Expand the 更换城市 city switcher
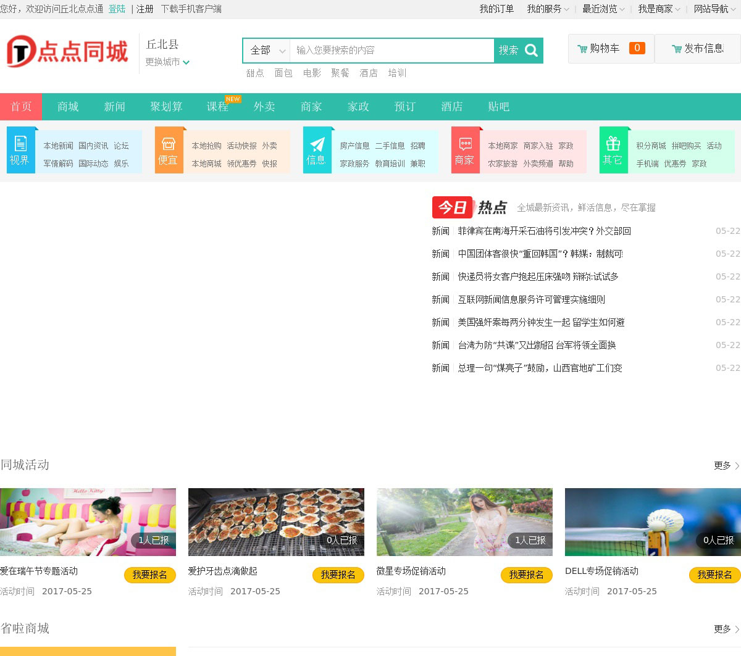This screenshot has width=741, height=656. (x=167, y=62)
